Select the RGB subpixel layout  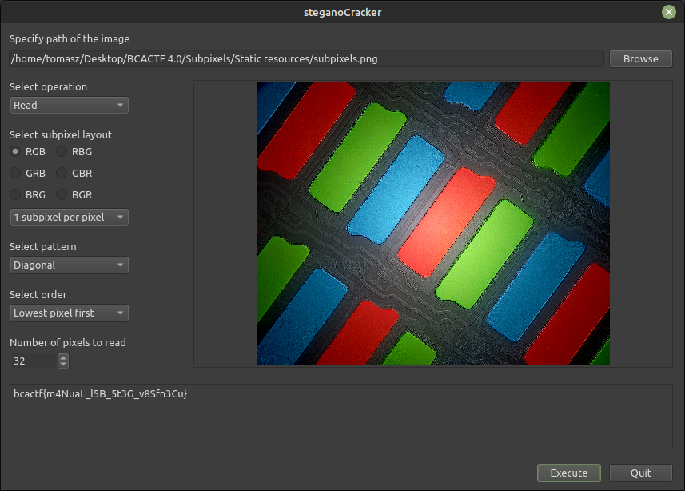click(x=28, y=151)
